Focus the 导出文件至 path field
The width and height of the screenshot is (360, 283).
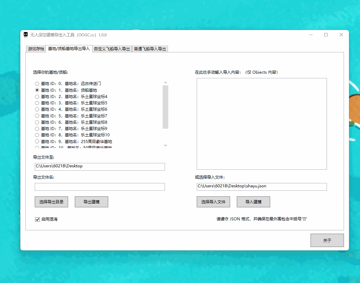tap(100, 167)
